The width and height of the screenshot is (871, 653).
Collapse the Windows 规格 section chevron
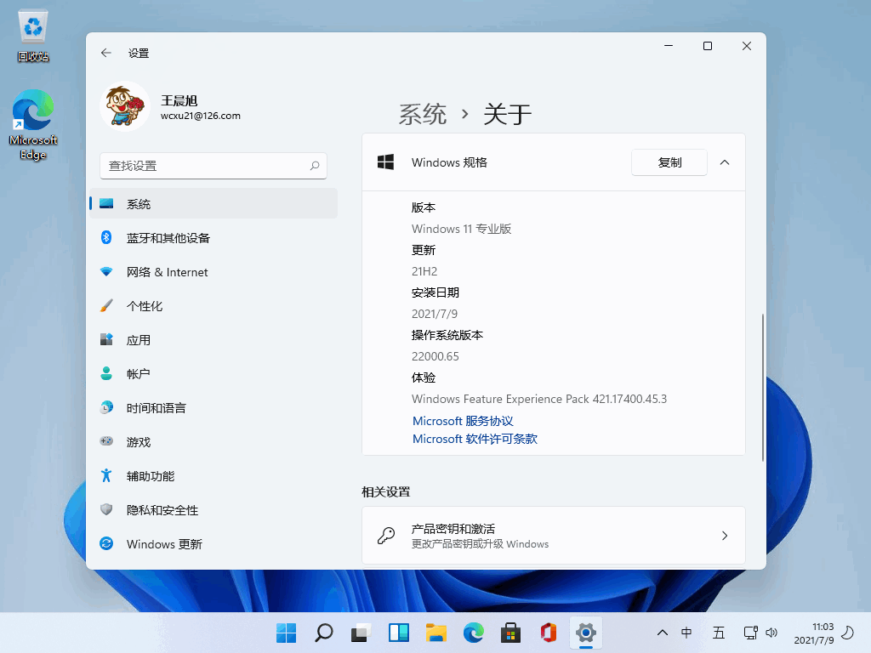click(x=724, y=162)
